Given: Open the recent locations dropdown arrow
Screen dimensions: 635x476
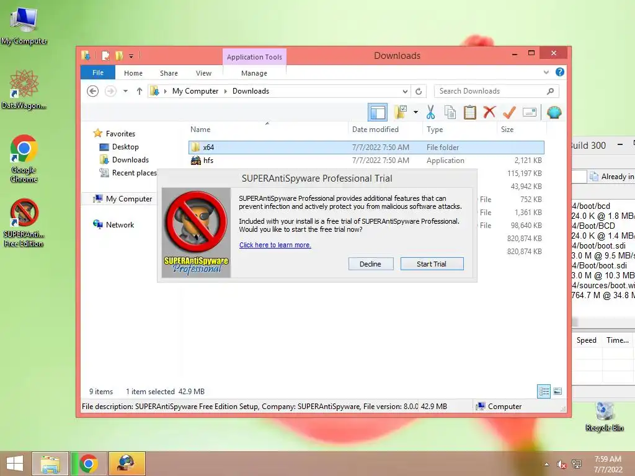Looking at the screenshot, I should pyautogui.click(x=125, y=91).
